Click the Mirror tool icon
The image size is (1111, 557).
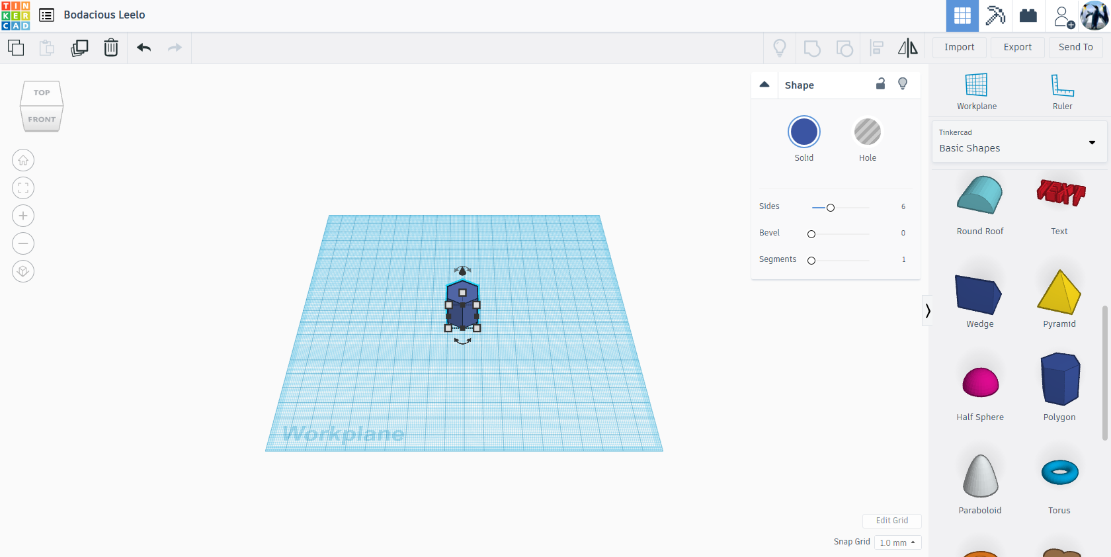[908, 48]
